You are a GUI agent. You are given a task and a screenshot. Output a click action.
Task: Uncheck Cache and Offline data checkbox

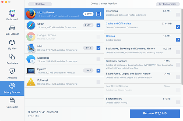pos(178,27)
